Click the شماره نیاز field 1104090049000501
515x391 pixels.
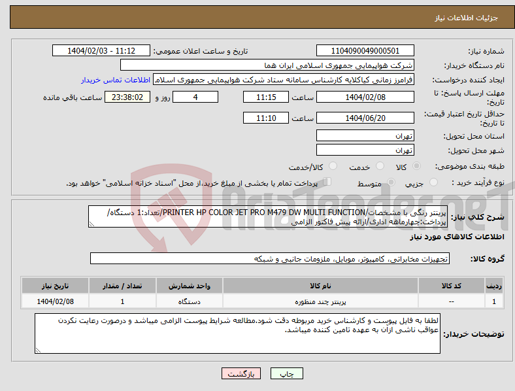[365, 50]
